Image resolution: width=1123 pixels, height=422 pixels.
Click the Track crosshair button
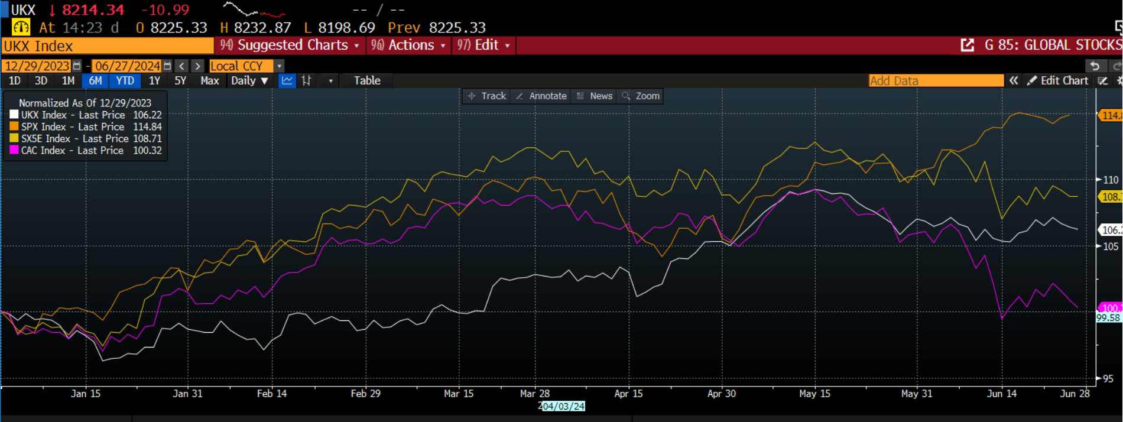(487, 96)
